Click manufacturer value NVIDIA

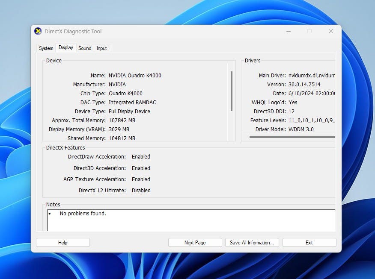[117, 85]
